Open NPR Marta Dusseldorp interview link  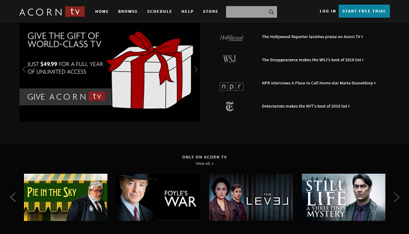click(x=319, y=83)
